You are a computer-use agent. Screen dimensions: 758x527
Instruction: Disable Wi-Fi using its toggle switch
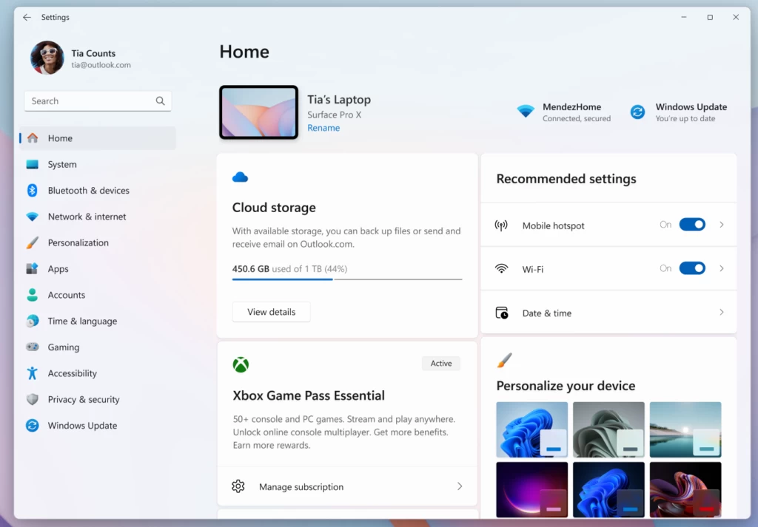692,268
